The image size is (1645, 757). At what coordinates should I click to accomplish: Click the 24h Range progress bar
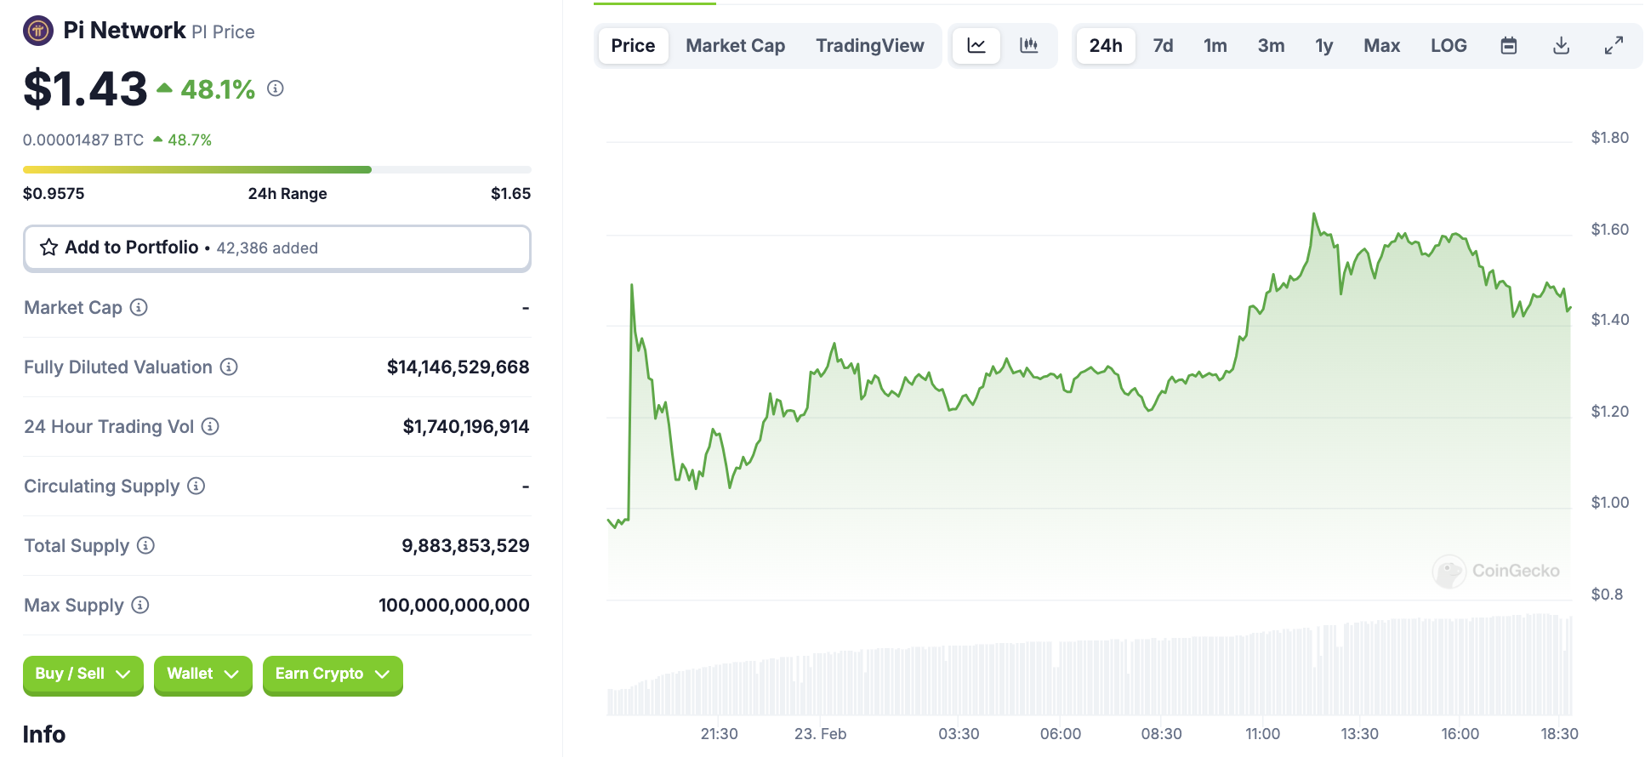(276, 170)
